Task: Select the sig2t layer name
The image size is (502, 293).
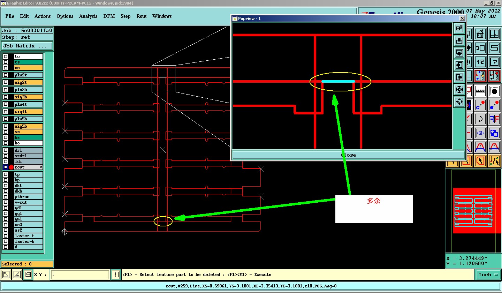Action: (x=29, y=82)
